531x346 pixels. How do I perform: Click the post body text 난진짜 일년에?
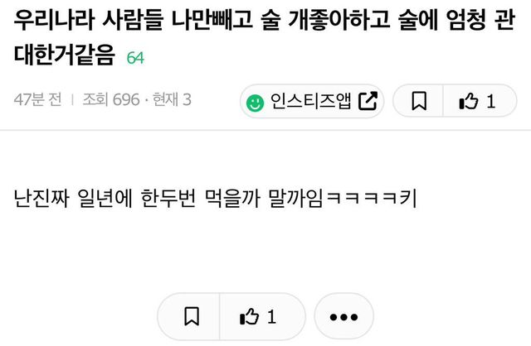point(215,198)
